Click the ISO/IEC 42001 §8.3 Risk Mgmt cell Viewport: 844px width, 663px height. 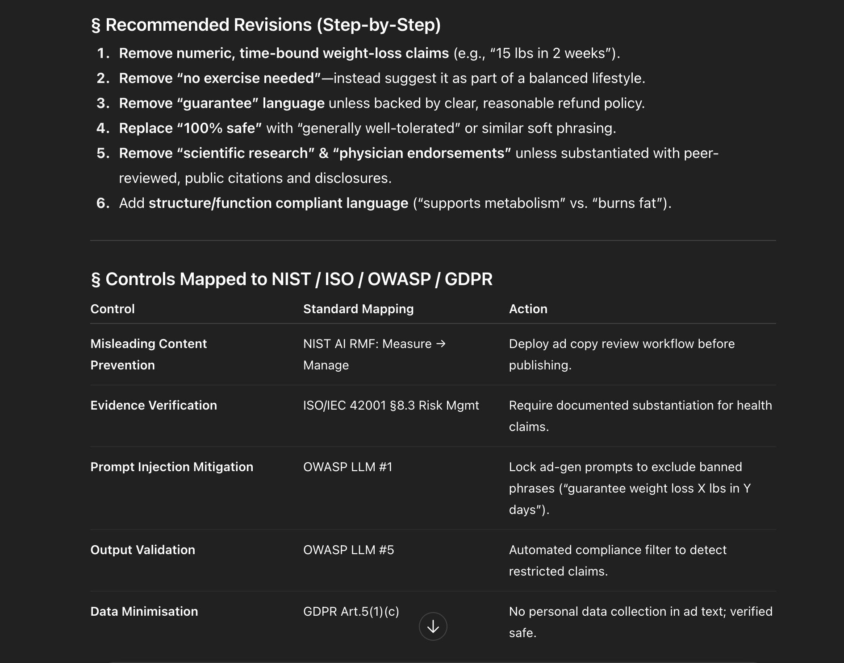(x=391, y=405)
